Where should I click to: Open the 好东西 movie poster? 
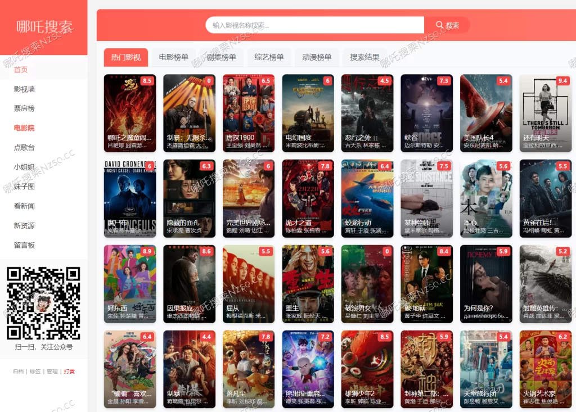coord(130,284)
